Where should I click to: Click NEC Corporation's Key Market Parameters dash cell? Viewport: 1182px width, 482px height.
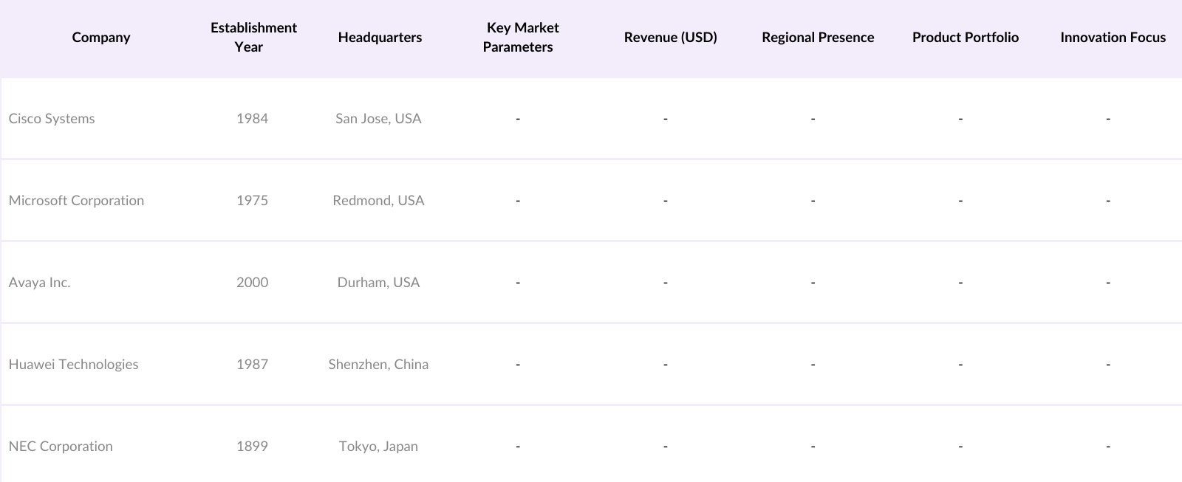518,447
